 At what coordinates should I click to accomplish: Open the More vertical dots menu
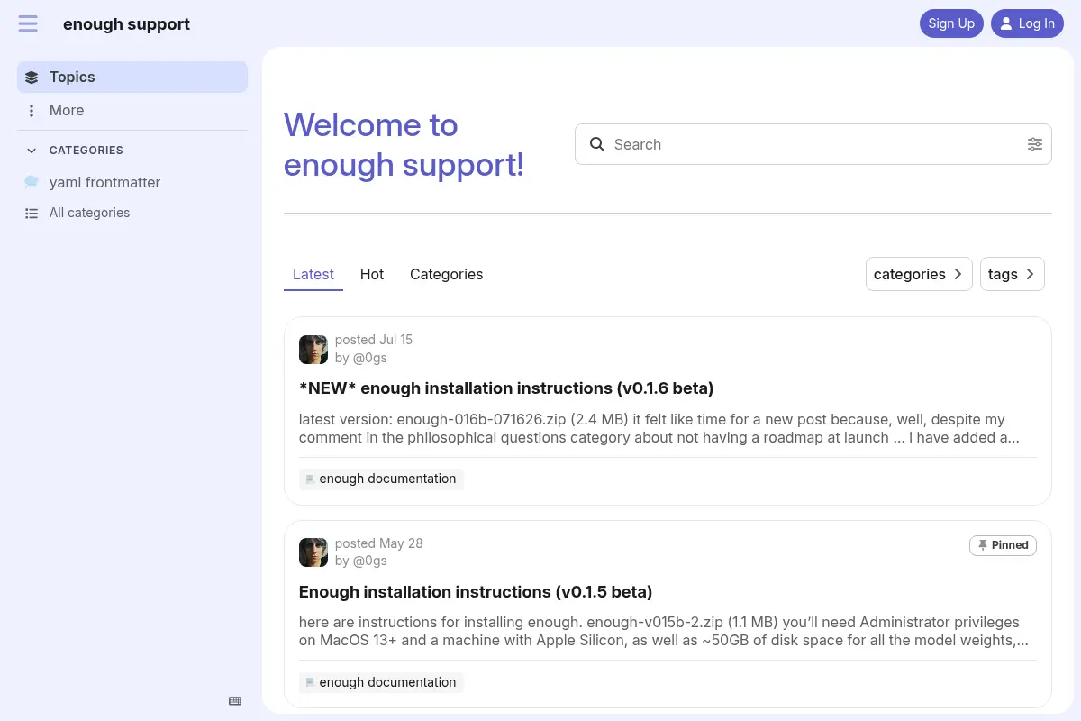(32, 111)
